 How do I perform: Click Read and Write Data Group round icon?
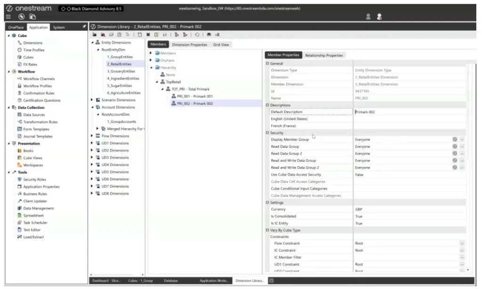455,161
